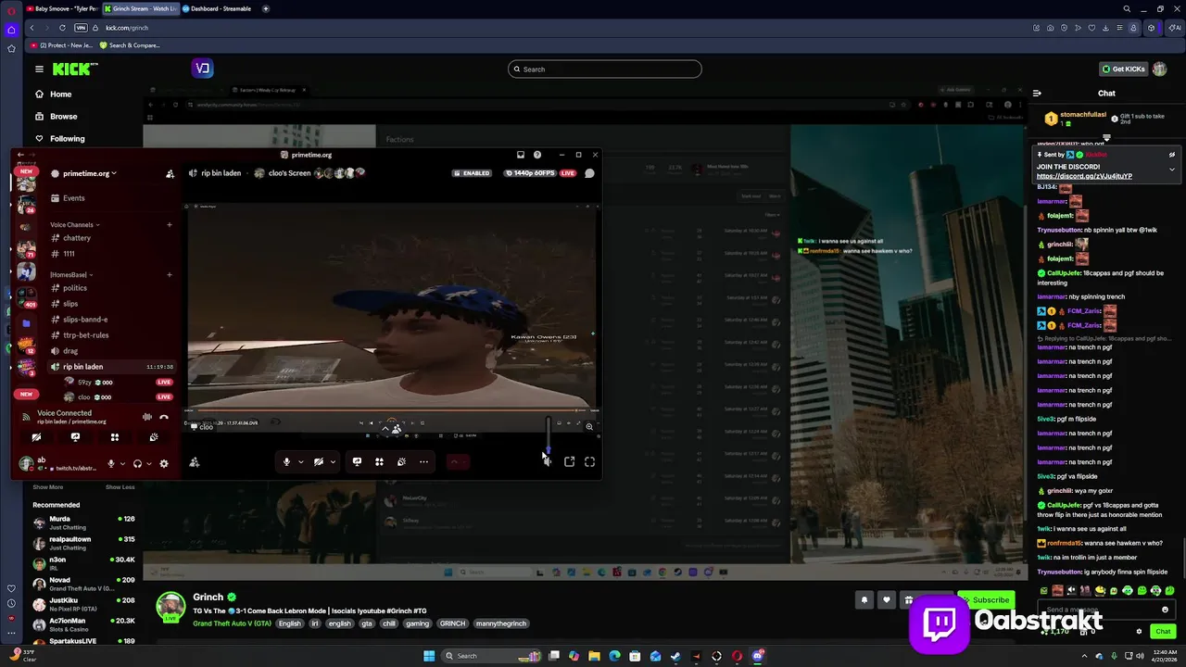Invite people icon beside primetime.org server name
Screen dimensions: 1186x667
click(x=170, y=173)
